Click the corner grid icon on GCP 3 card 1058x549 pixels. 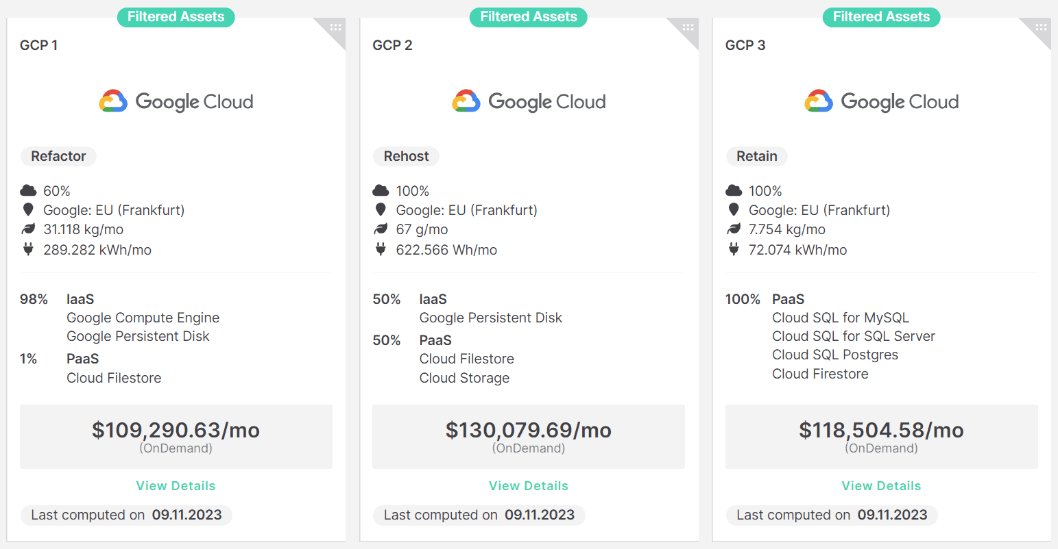(x=1041, y=28)
